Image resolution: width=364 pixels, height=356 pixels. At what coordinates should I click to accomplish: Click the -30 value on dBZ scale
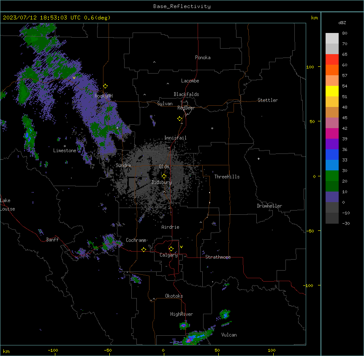tap(346, 223)
